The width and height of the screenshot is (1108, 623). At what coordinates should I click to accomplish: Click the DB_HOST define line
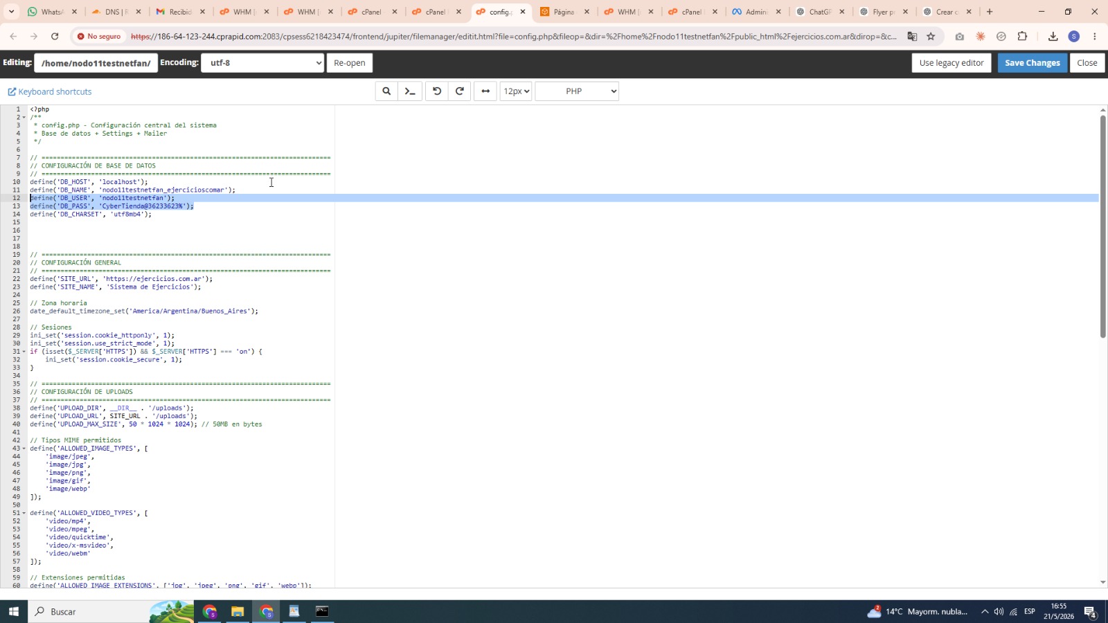[x=89, y=182]
